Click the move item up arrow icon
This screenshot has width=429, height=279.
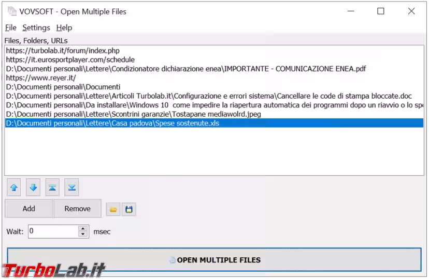point(14,188)
